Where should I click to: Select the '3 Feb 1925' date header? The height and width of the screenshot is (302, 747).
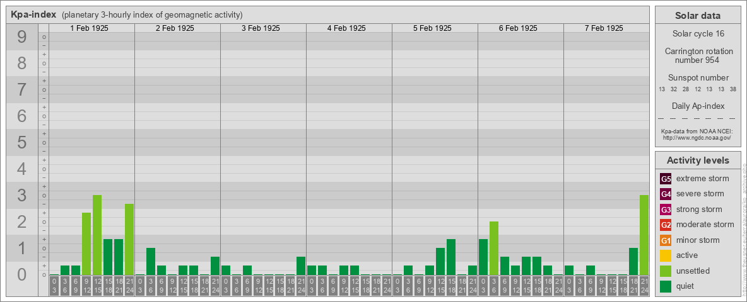[261, 28]
